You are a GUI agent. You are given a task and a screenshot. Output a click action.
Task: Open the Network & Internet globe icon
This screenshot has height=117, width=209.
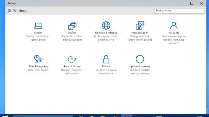point(106,25)
